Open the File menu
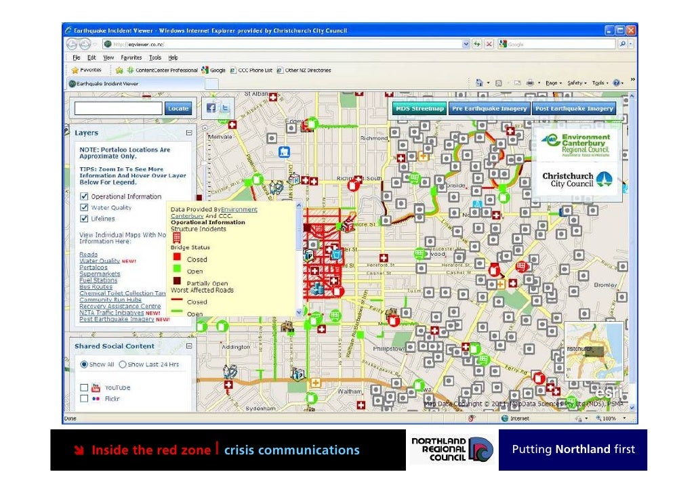The image size is (698, 493). click(x=77, y=58)
